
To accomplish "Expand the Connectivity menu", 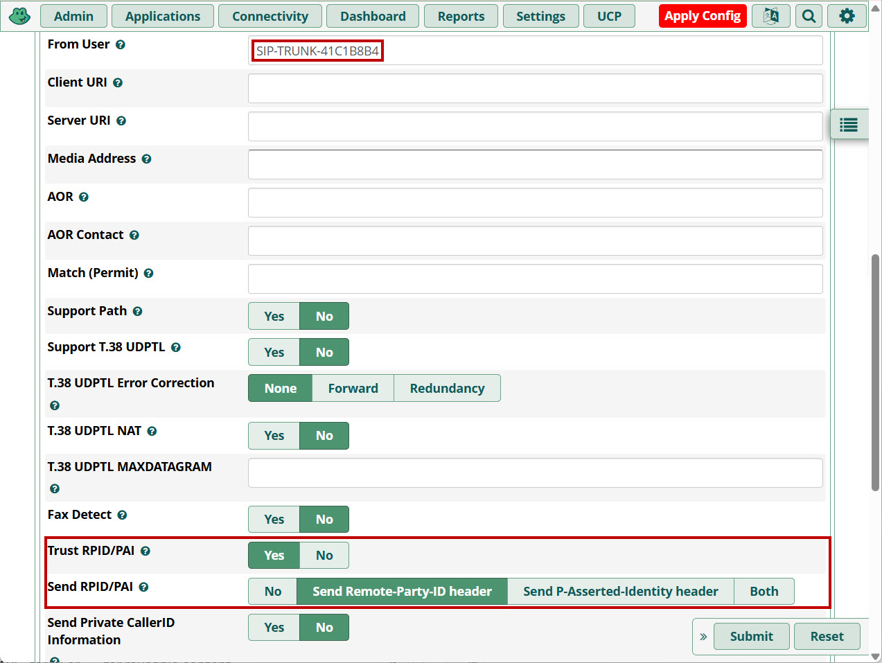I will (270, 16).
